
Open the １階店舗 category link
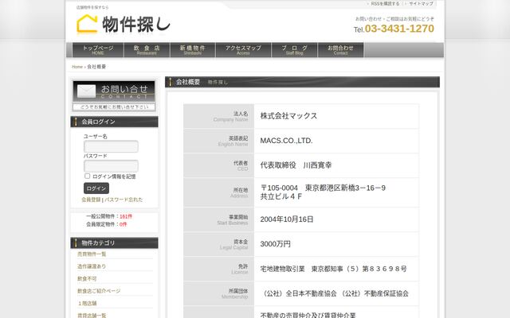coord(87,304)
